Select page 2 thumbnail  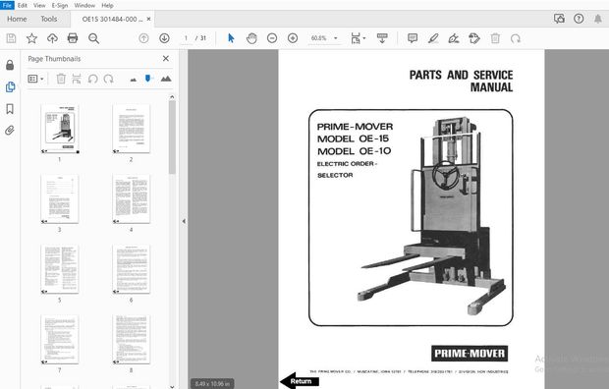point(132,129)
